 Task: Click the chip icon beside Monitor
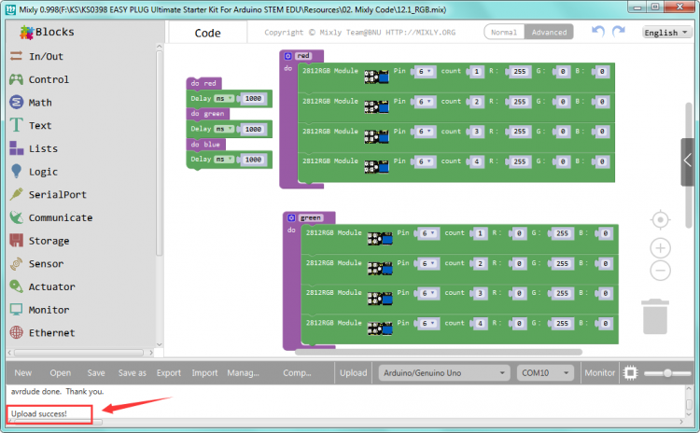(x=631, y=372)
